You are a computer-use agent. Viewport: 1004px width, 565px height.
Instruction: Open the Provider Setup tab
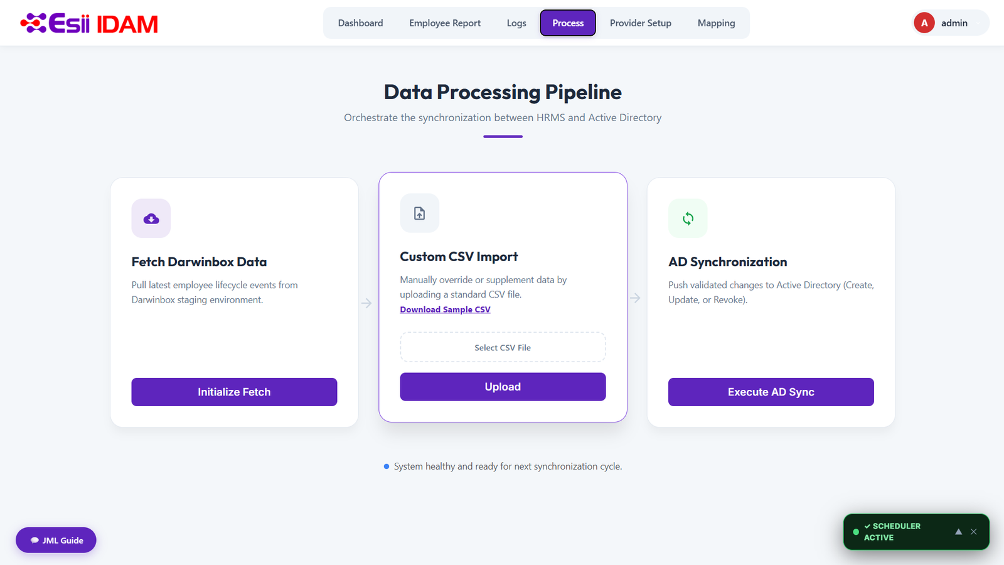coord(641,23)
